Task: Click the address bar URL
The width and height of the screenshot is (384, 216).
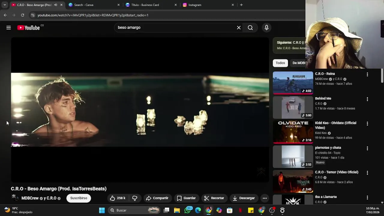Action: coord(93,15)
